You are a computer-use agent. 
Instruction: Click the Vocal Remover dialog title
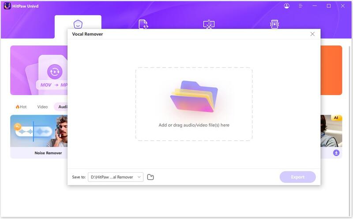(87, 34)
